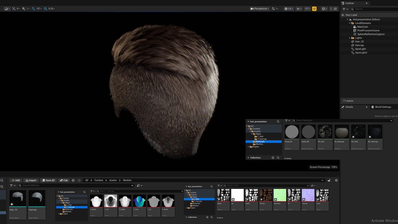Select the Details tab

coord(349,107)
